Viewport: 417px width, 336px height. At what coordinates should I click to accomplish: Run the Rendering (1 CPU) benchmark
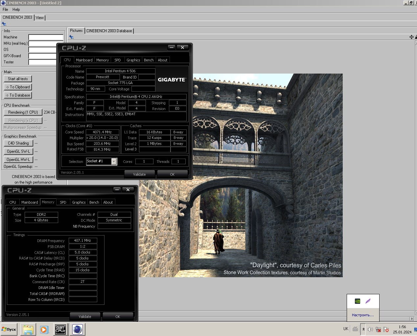click(23, 112)
